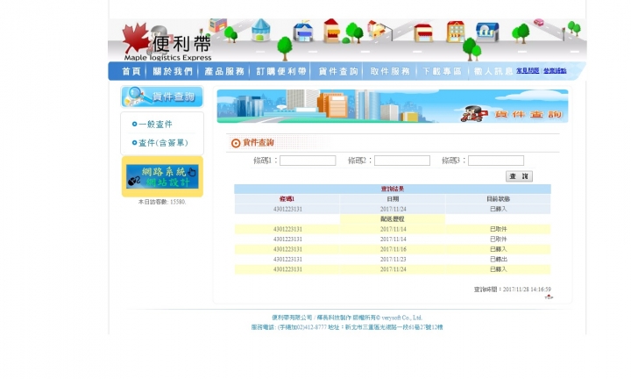The image size is (631, 379).
Task: Focus the 條碼3 input field
Action: pos(496,161)
